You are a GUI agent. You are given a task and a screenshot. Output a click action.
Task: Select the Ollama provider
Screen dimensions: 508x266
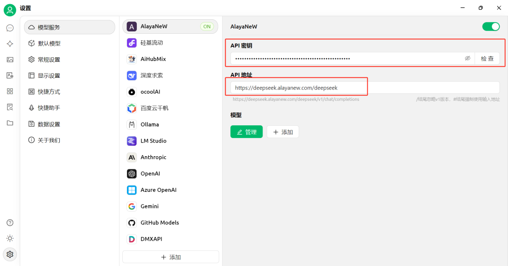170,124
